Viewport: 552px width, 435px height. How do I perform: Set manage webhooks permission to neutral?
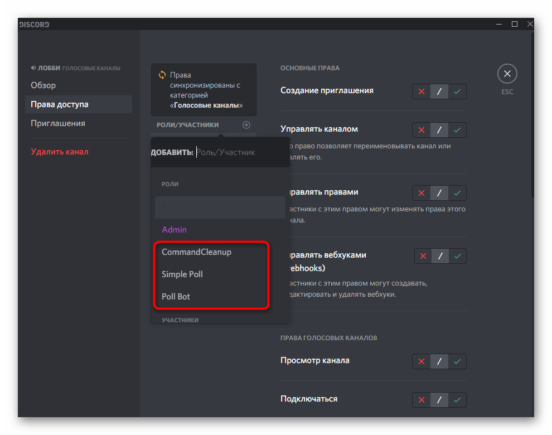coord(440,256)
